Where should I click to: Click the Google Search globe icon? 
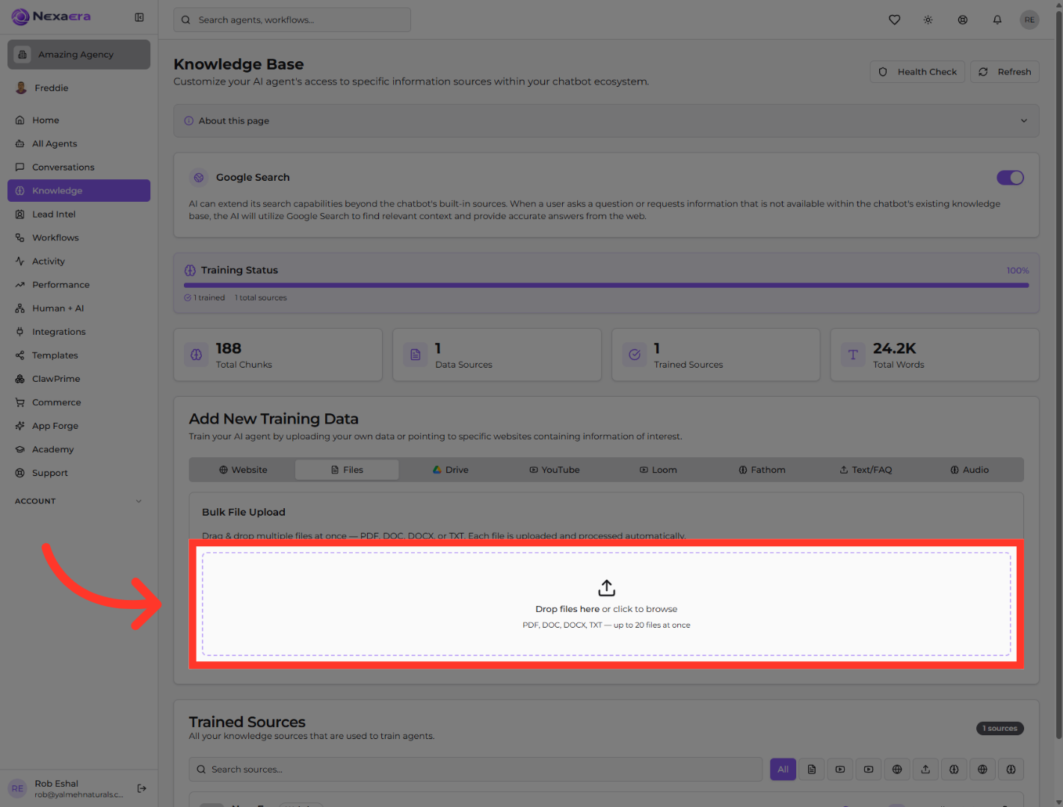199,178
